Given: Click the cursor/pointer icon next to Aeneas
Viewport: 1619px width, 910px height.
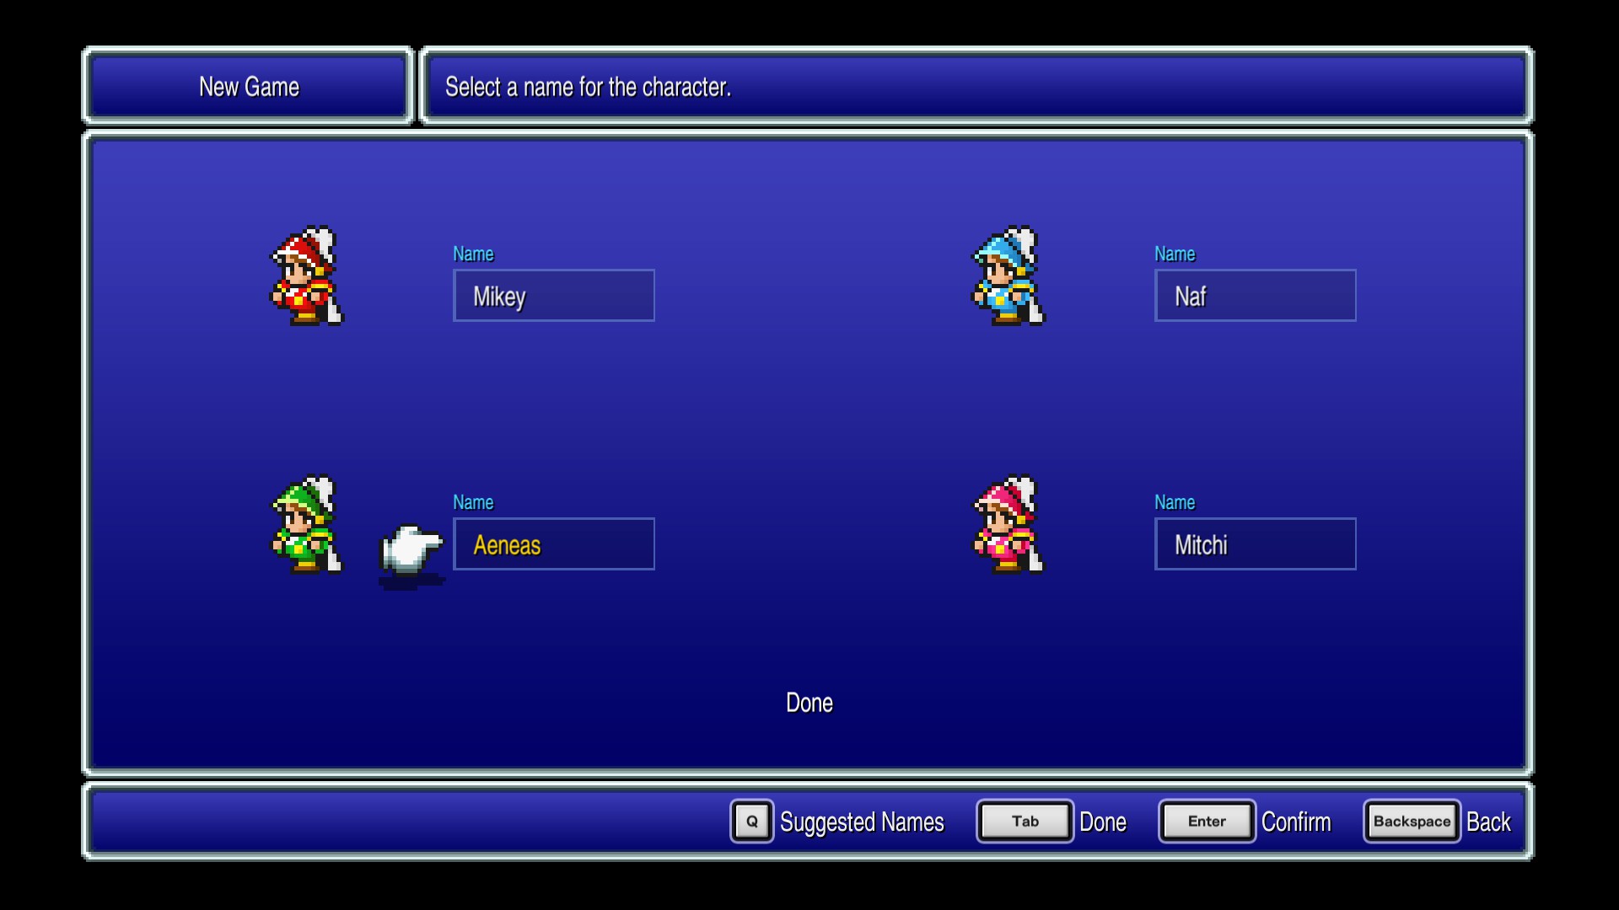Looking at the screenshot, I should click(x=411, y=544).
